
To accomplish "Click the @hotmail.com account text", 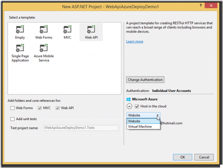I will (x=171, y=123).
